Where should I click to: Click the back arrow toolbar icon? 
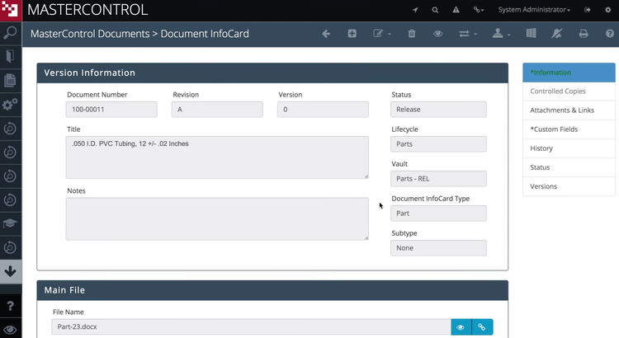click(326, 34)
